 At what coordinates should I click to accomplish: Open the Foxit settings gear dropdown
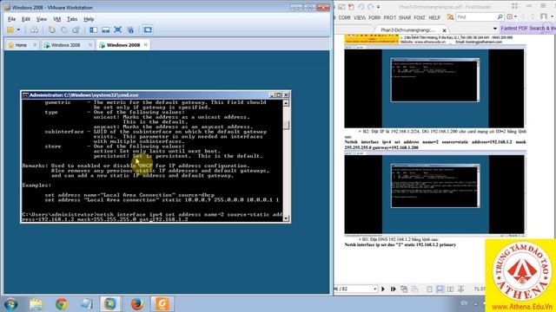511,16
